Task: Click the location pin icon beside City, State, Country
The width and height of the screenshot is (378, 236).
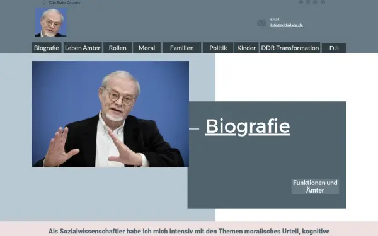Action: tap(44, 3)
